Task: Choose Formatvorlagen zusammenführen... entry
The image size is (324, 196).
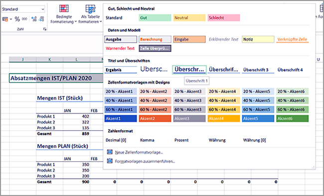Action: [145, 161]
